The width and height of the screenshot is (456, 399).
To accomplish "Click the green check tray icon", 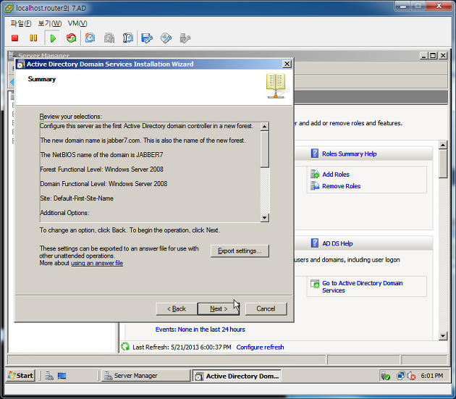I will 385,376.
